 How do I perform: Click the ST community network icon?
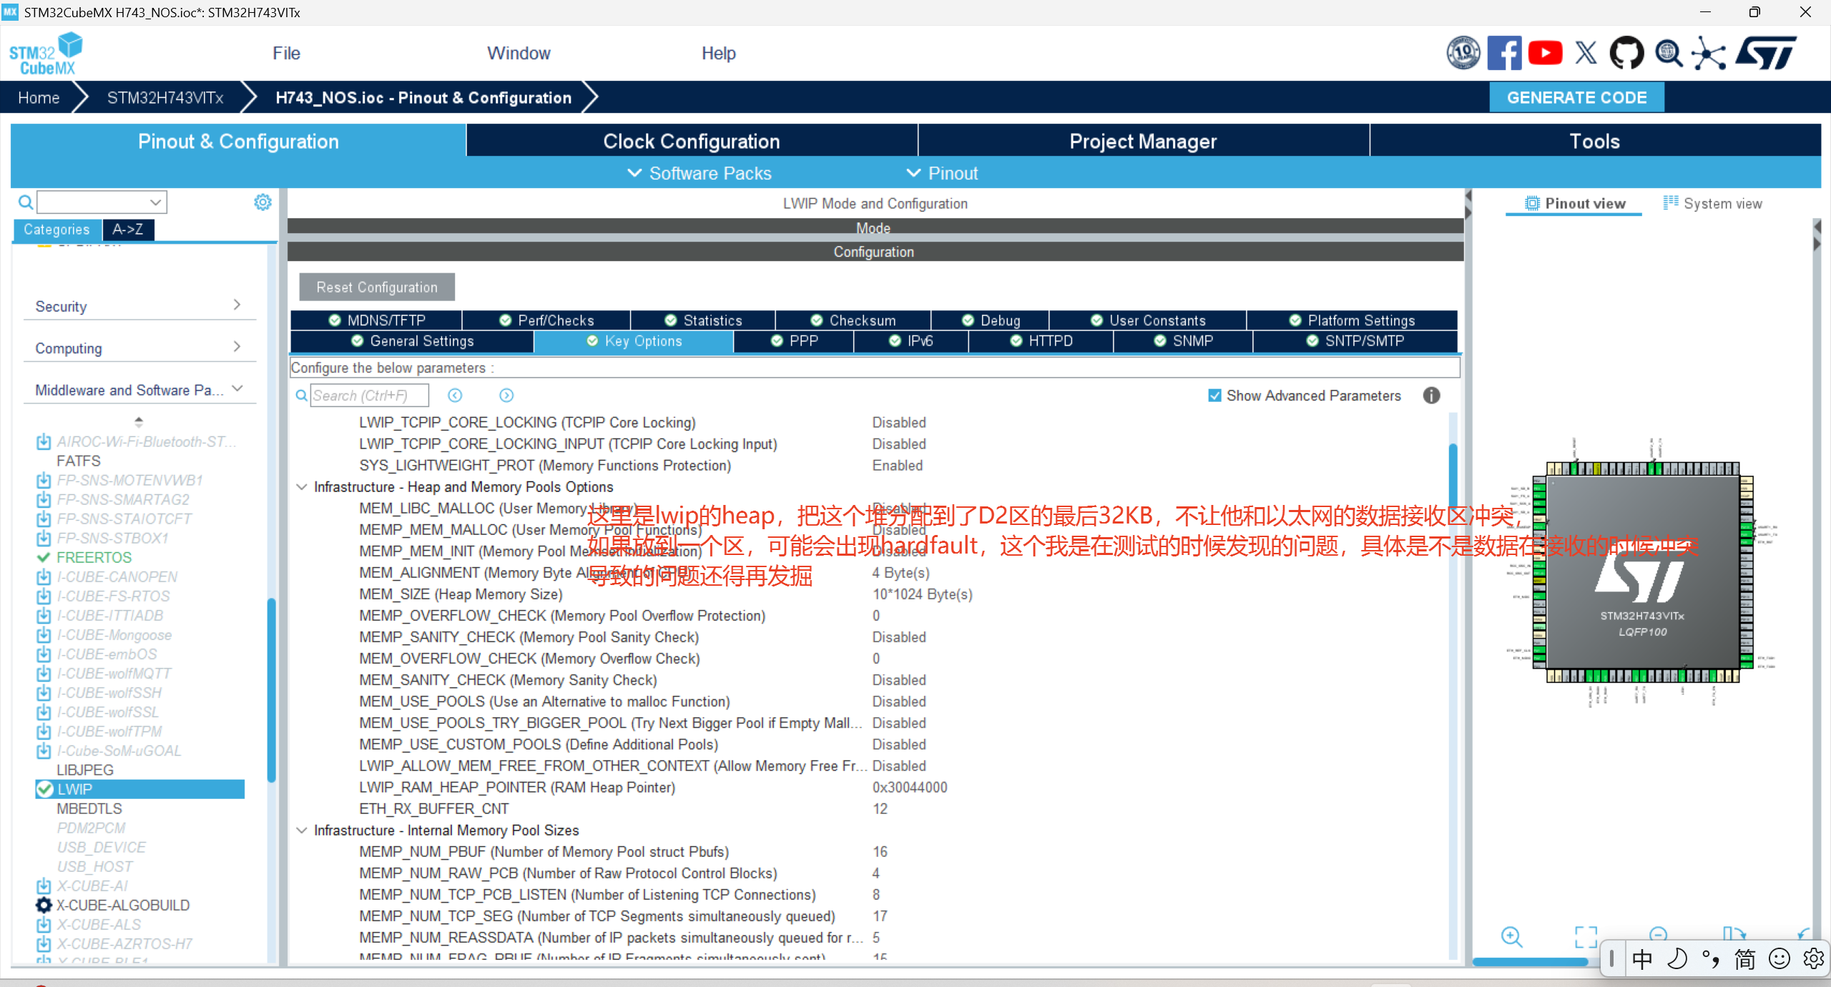1709,53
